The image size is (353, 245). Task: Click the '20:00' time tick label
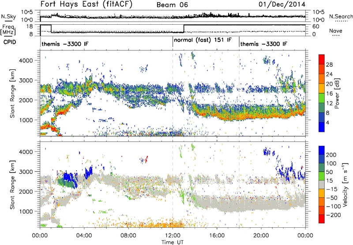pyautogui.click(x=261, y=236)
